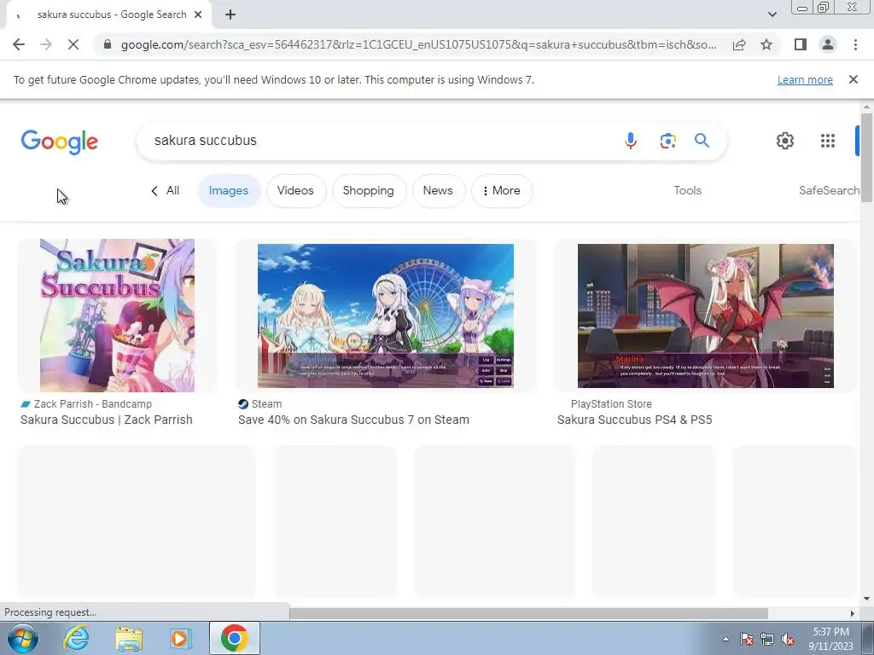Open the Chrome profile menu

coord(828,44)
